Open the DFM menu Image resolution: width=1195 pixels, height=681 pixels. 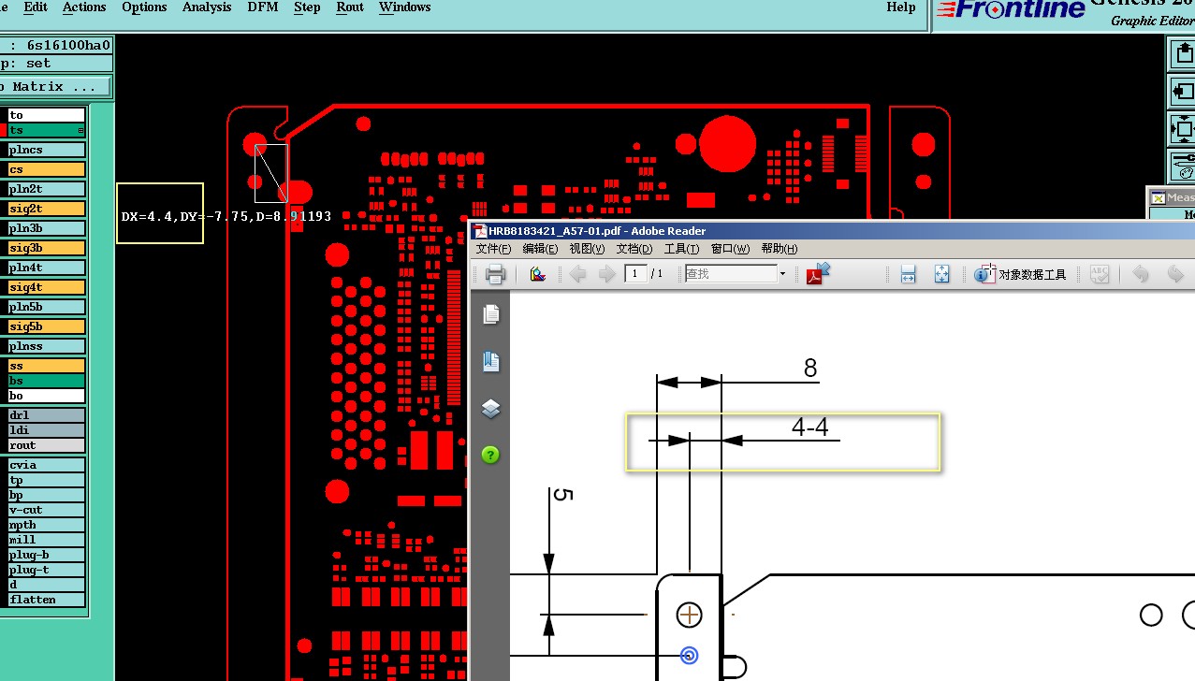pyautogui.click(x=262, y=7)
